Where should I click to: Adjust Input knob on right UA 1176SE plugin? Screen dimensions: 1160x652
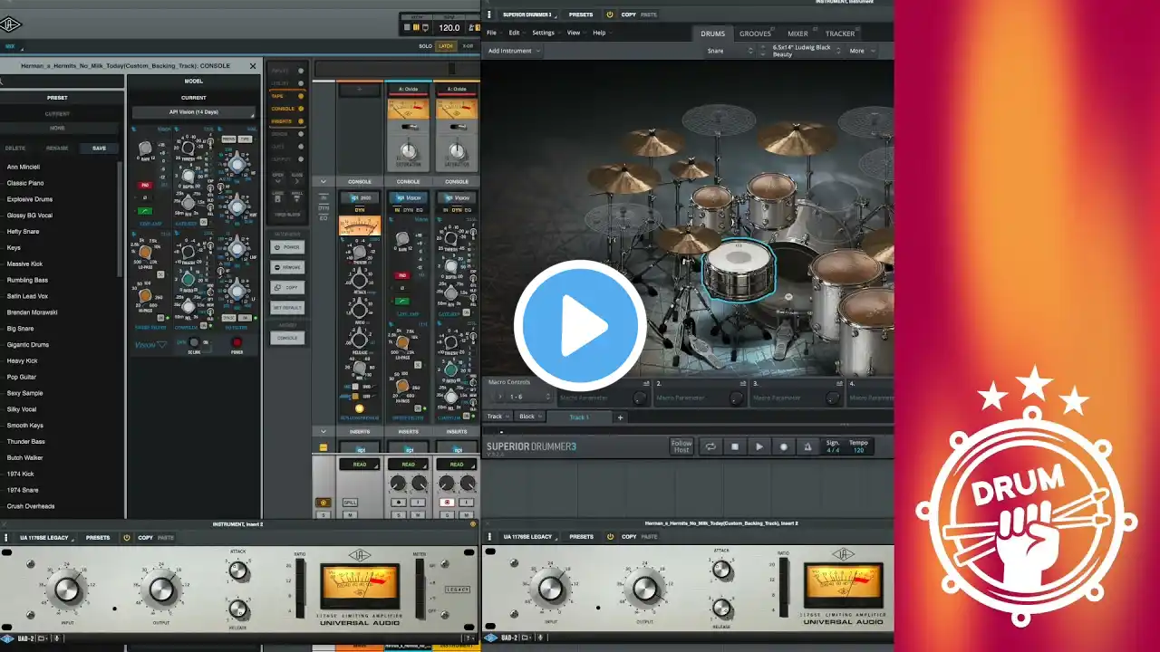[x=552, y=589]
